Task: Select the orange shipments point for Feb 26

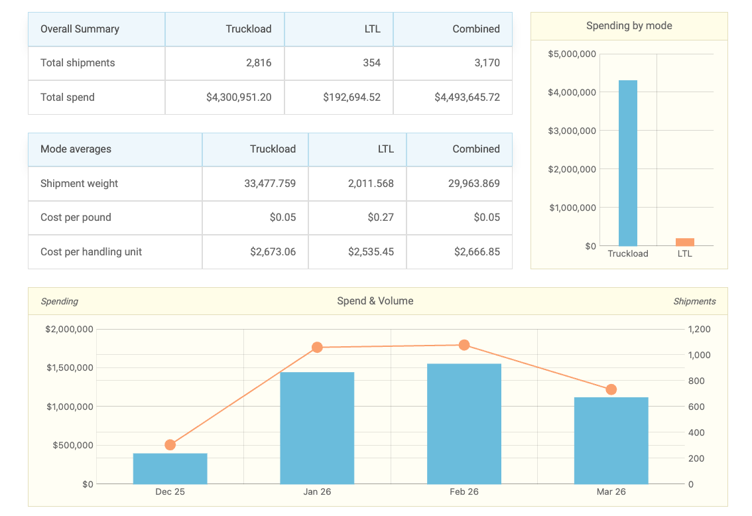Action: [464, 345]
